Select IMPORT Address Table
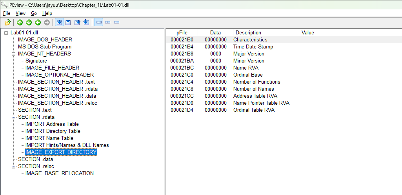The width and height of the screenshot is (402, 195). click(52, 124)
